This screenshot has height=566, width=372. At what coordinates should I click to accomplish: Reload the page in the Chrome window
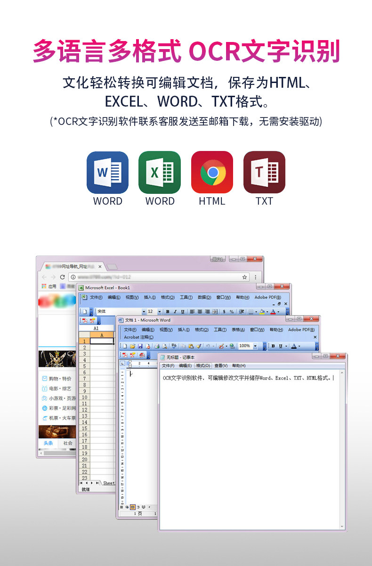tap(63, 277)
